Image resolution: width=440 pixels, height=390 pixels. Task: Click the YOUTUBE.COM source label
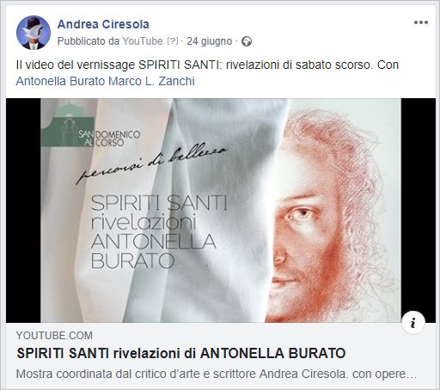click(54, 336)
